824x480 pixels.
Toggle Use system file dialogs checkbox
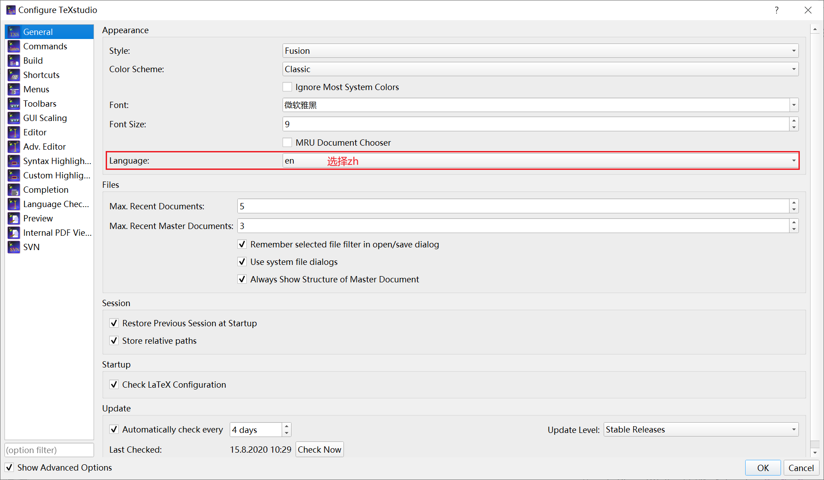[x=242, y=262]
